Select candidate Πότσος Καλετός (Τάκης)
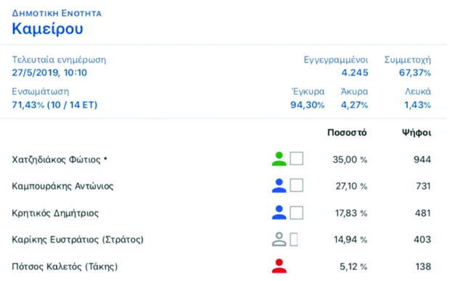The height and width of the screenshot is (281, 450). point(65,266)
